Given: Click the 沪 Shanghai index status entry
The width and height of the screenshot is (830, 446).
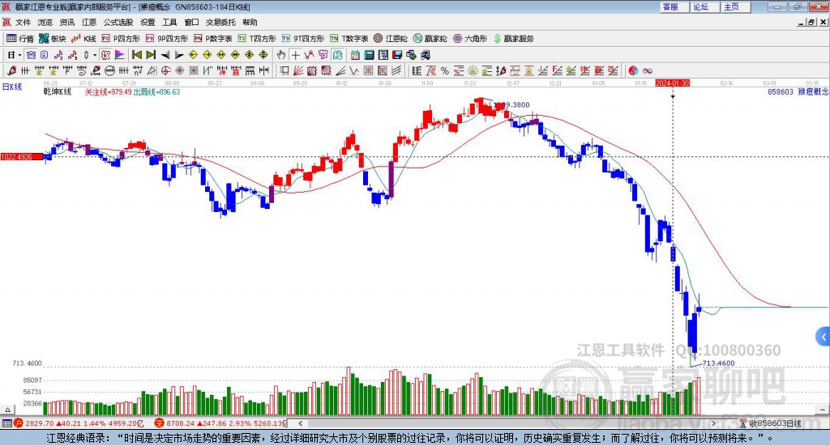Looking at the screenshot, I should click(79, 423).
